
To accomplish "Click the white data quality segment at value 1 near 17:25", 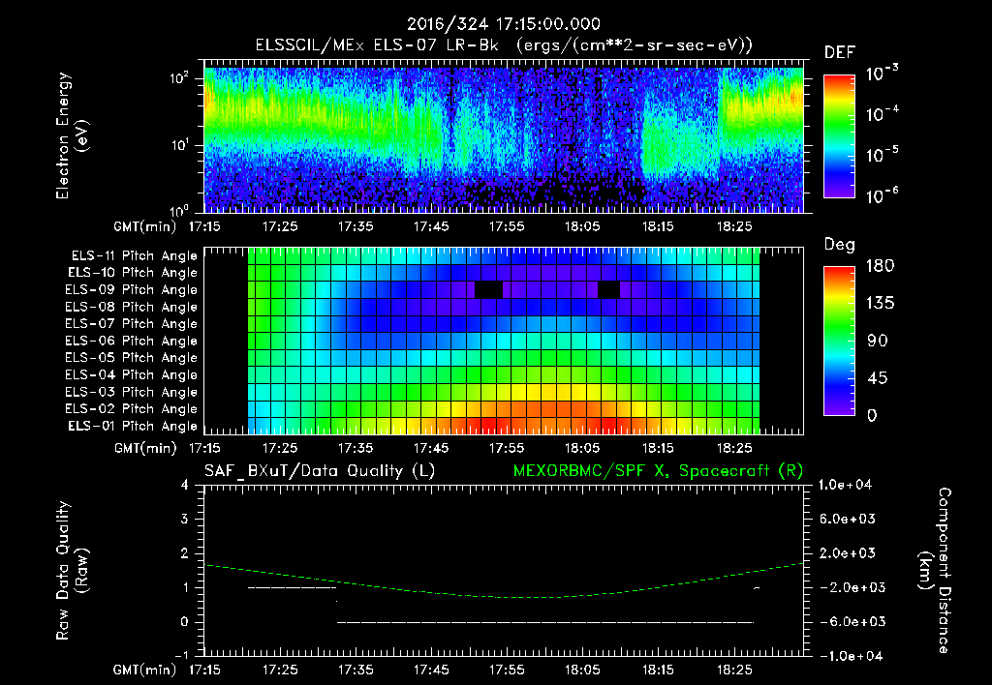I will [292, 587].
